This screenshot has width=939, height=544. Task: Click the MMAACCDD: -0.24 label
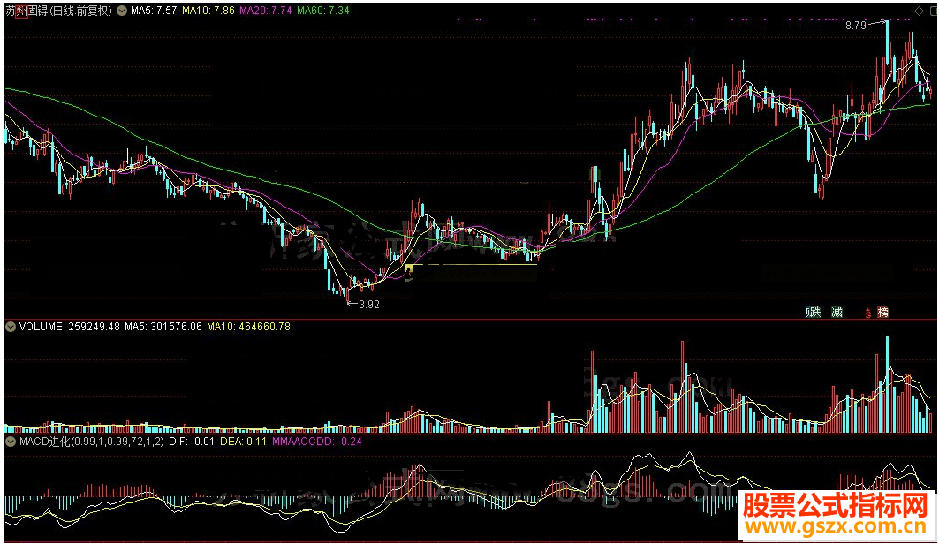[317, 442]
